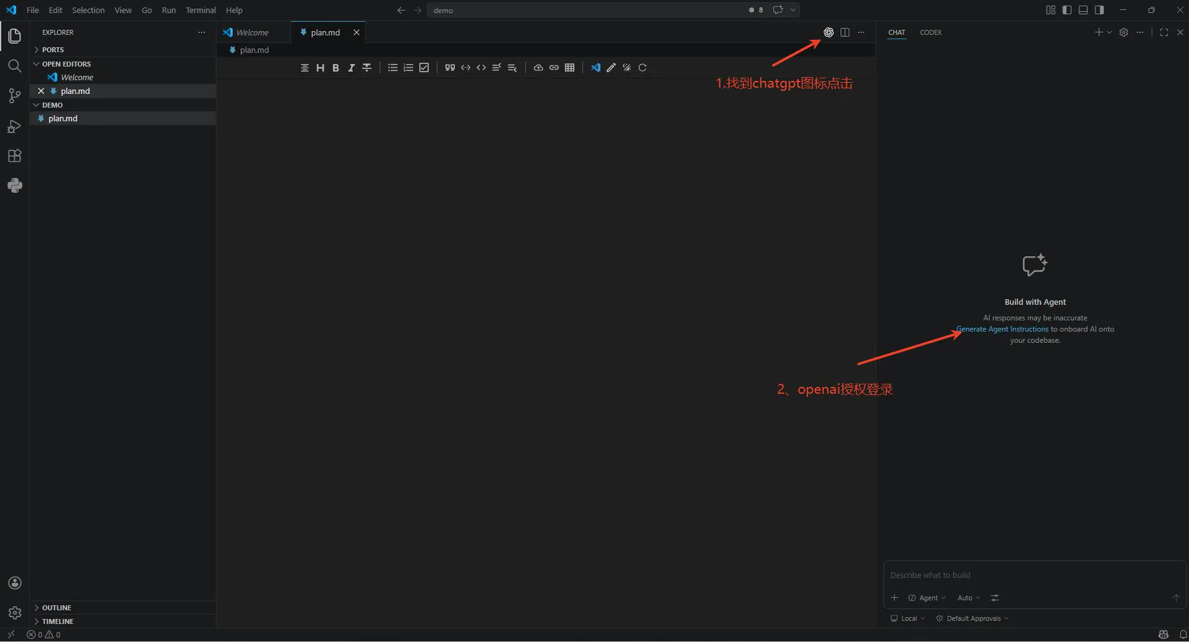
Task: Open the Accounts menu icon
Action: coord(15,583)
